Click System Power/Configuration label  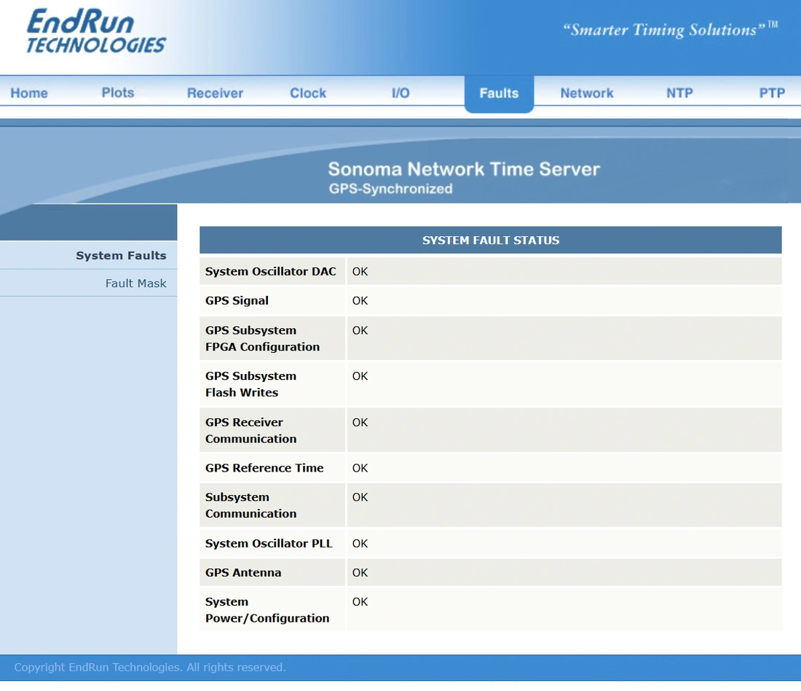[x=267, y=609]
